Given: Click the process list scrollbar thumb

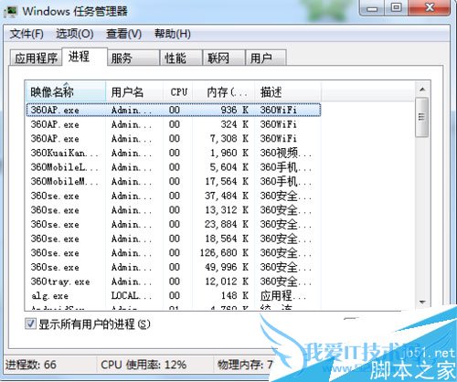Looking at the screenshot, I should coord(422,117).
